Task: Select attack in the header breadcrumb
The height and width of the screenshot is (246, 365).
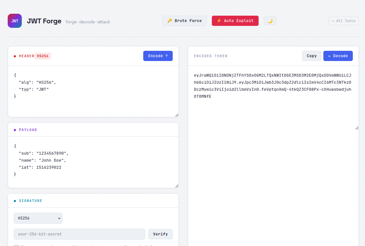Action: tap(104, 22)
